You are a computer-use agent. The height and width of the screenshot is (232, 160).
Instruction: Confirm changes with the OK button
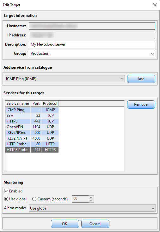[x=65, y=224]
